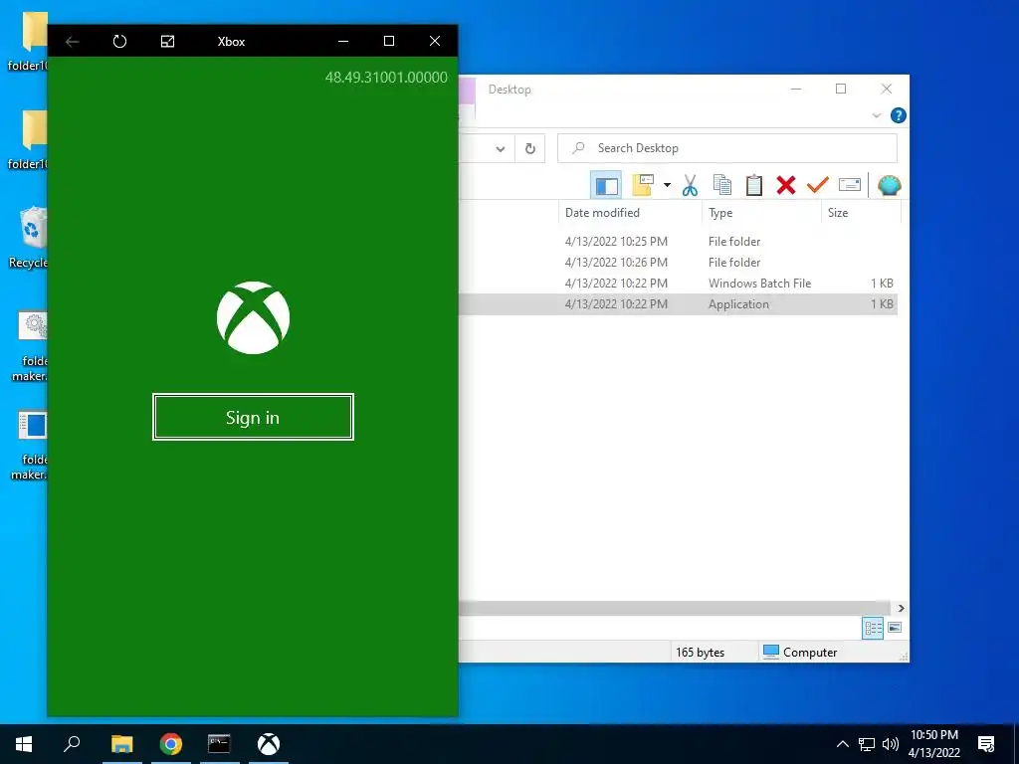The height and width of the screenshot is (764, 1019).
Task: Launch Google Chrome from the taskbar
Action: [x=171, y=744]
